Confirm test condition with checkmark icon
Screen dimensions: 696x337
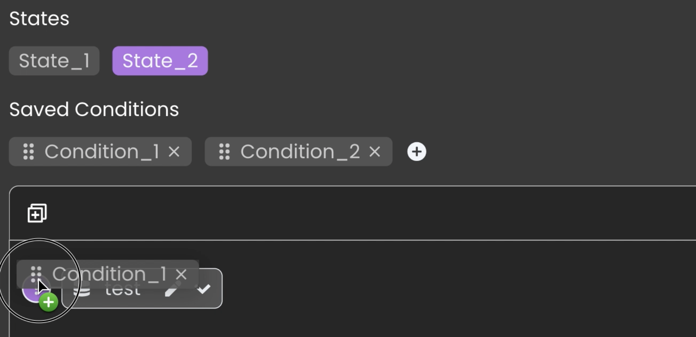[x=203, y=289]
